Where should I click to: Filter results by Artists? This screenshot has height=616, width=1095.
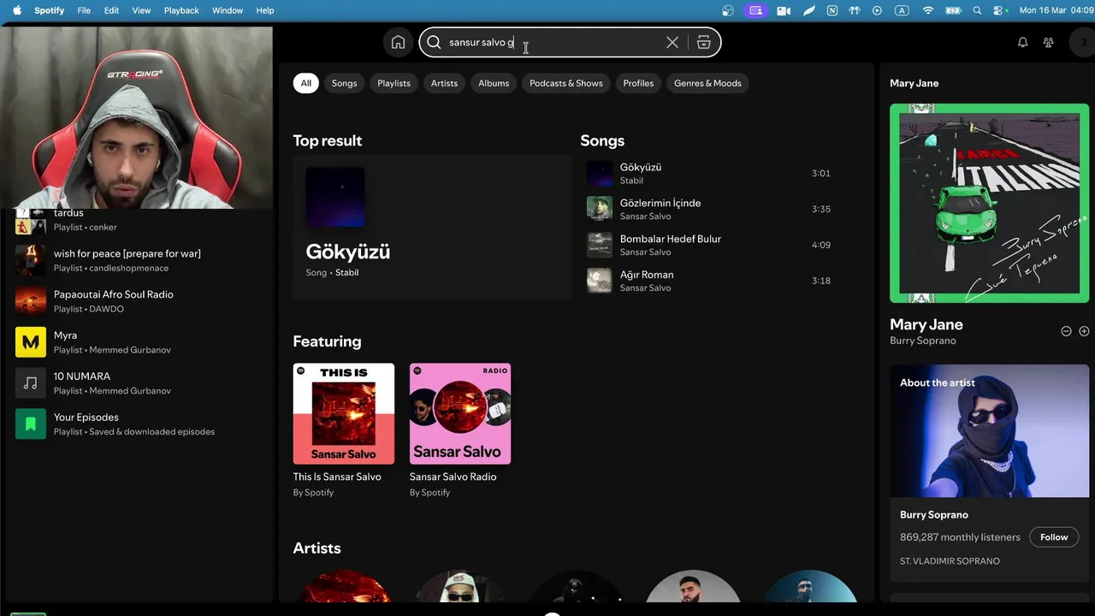tap(444, 83)
